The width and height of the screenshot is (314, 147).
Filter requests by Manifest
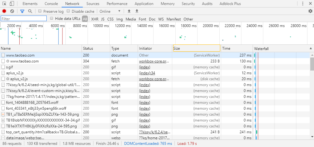tap(174, 19)
